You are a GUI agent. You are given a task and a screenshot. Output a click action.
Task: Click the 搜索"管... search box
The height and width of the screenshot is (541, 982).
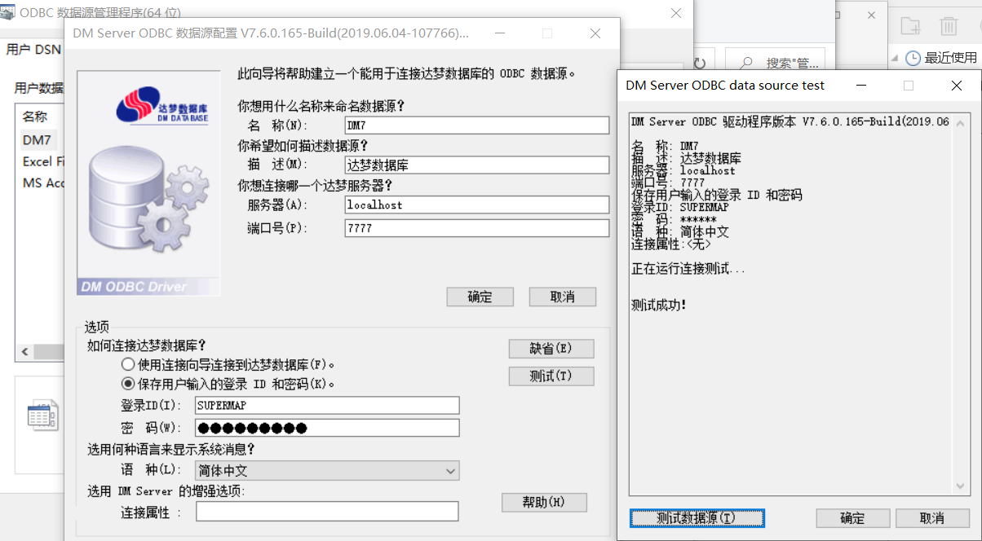pos(775,64)
